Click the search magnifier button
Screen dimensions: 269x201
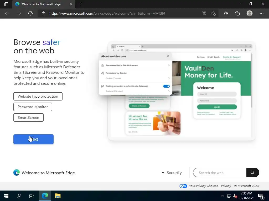tap(253, 173)
